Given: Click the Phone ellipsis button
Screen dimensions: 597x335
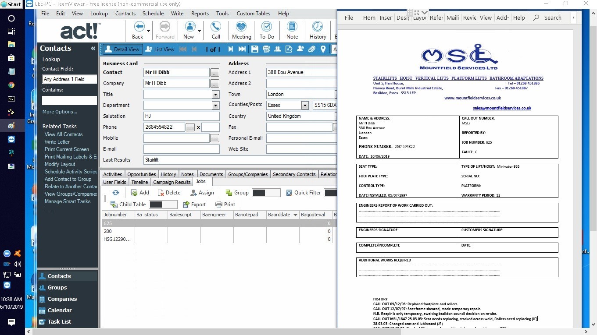Looking at the screenshot, I should 190,127.
